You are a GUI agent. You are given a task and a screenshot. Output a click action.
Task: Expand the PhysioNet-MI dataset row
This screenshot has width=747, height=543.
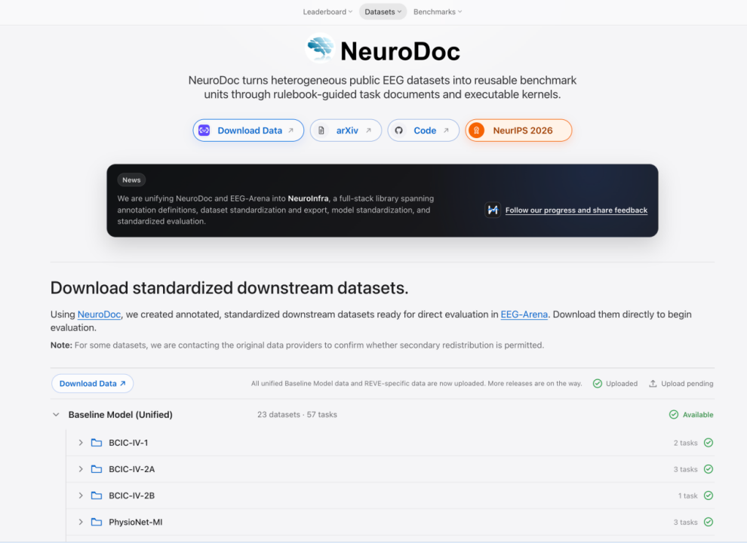point(81,522)
